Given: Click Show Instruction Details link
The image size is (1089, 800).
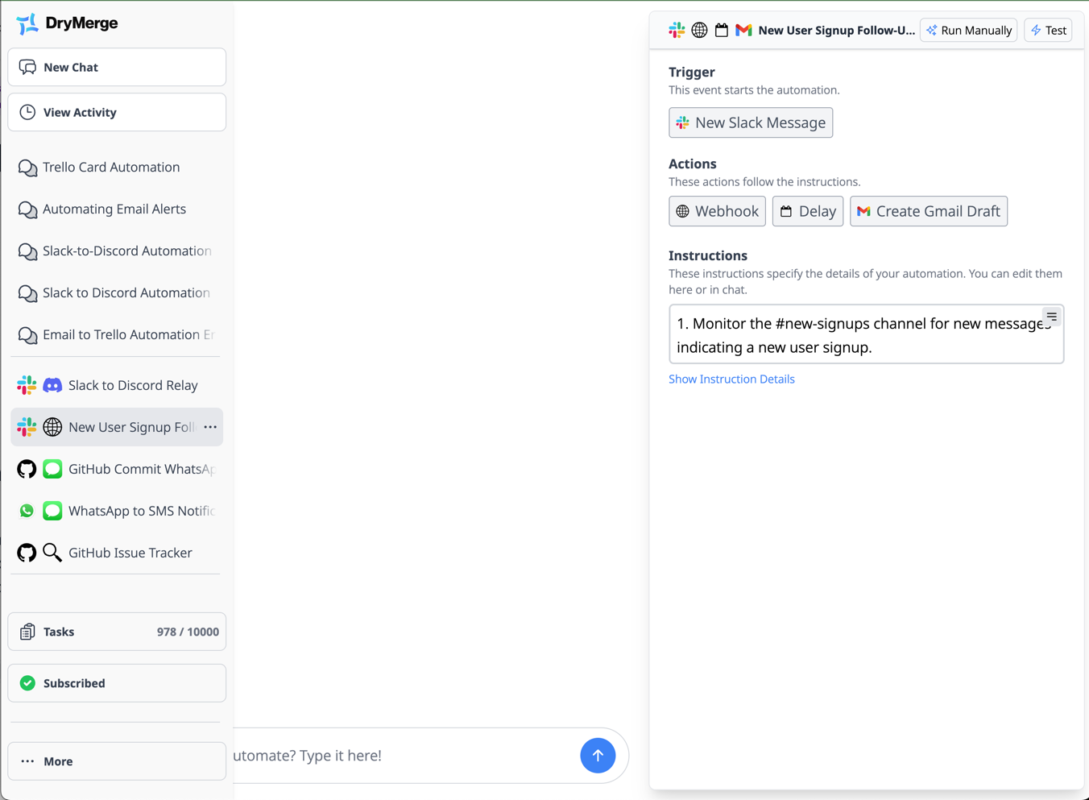Looking at the screenshot, I should point(731,379).
